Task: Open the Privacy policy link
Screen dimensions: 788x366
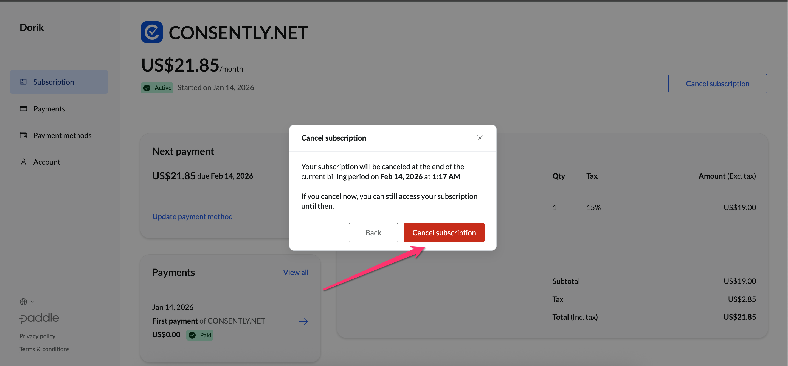Action: 37,336
